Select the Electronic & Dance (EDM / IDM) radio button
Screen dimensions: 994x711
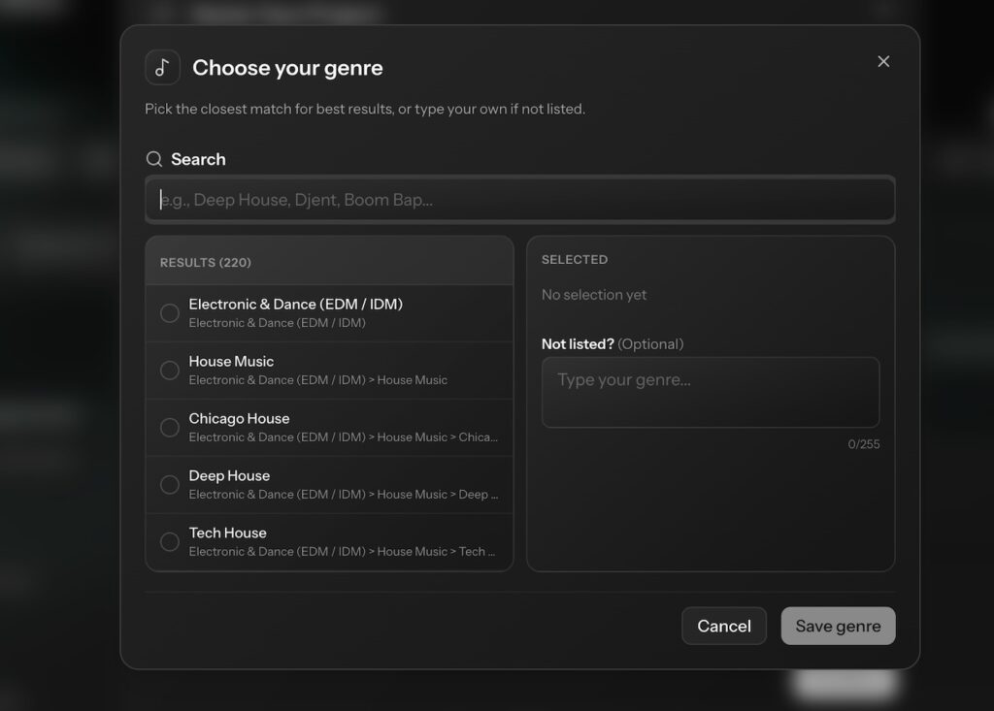pos(170,313)
